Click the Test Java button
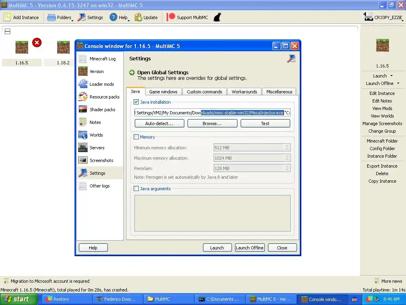The width and height of the screenshot is (406, 305). coord(265,124)
